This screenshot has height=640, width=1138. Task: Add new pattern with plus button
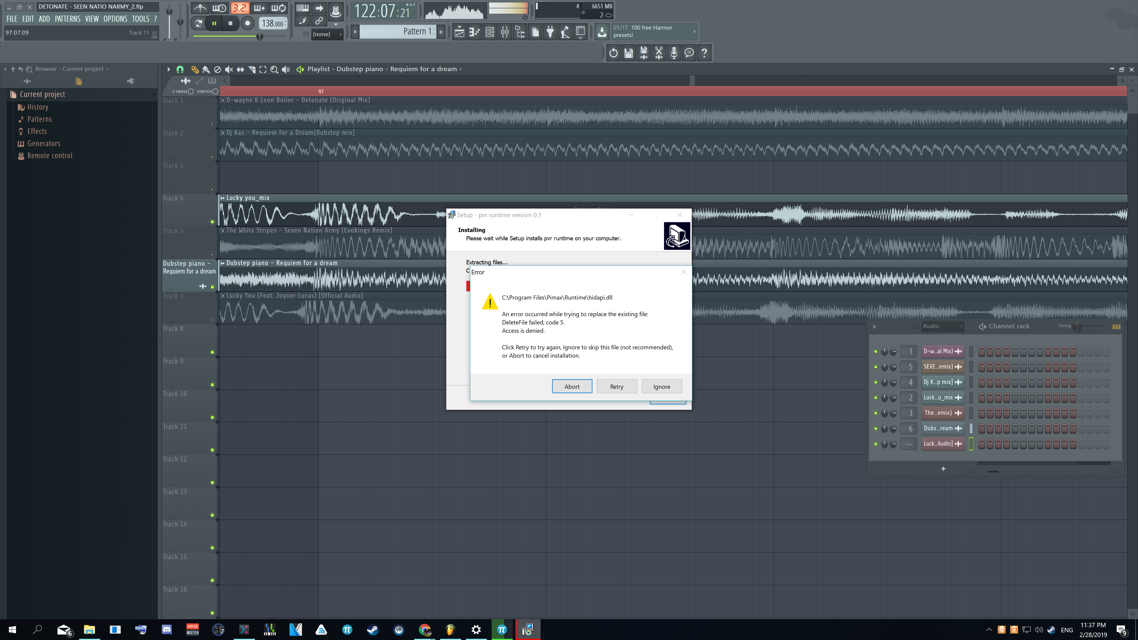pyautogui.click(x=441, y=31)
